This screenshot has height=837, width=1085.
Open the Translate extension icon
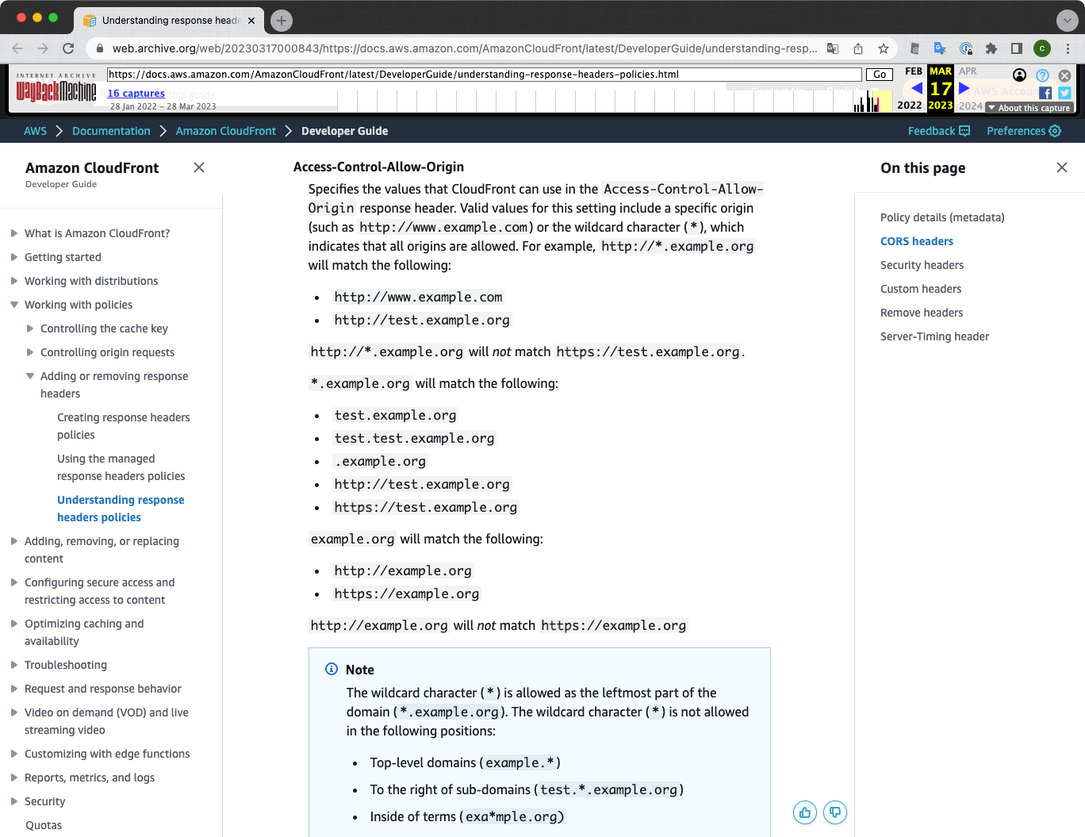point(940,48)
